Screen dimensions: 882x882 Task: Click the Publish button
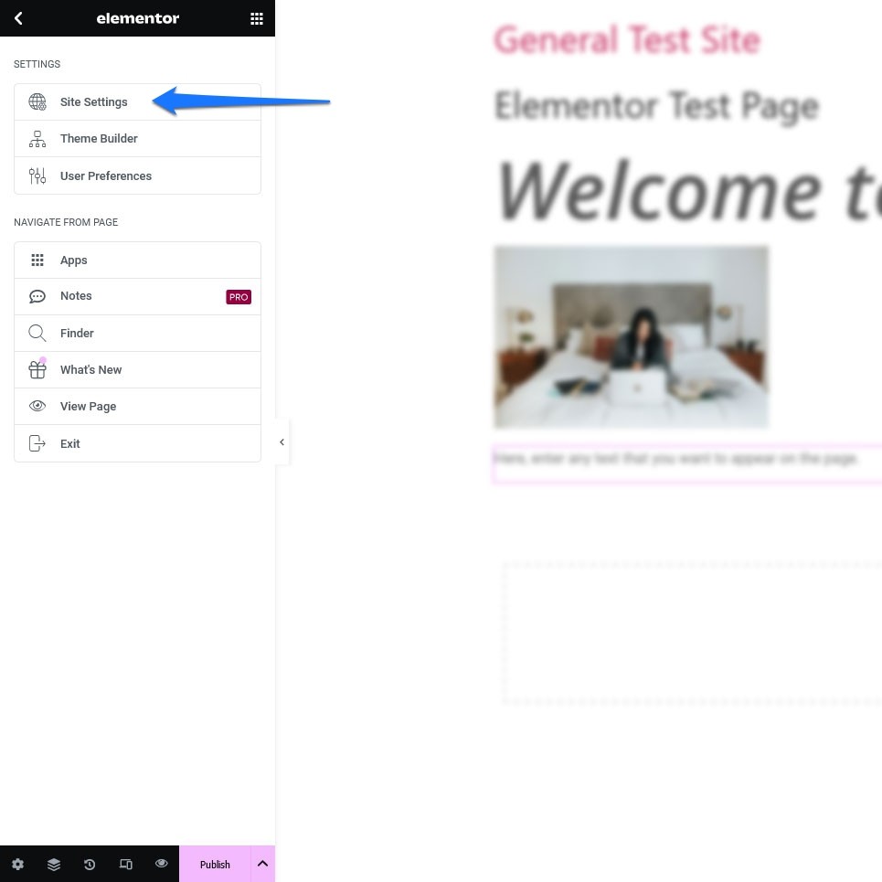point(215,864)
